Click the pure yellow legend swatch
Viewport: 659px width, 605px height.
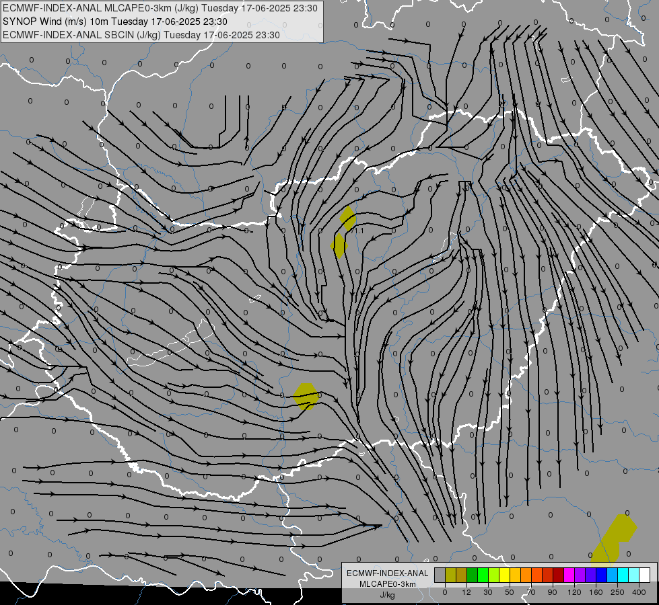pos(504,575)
